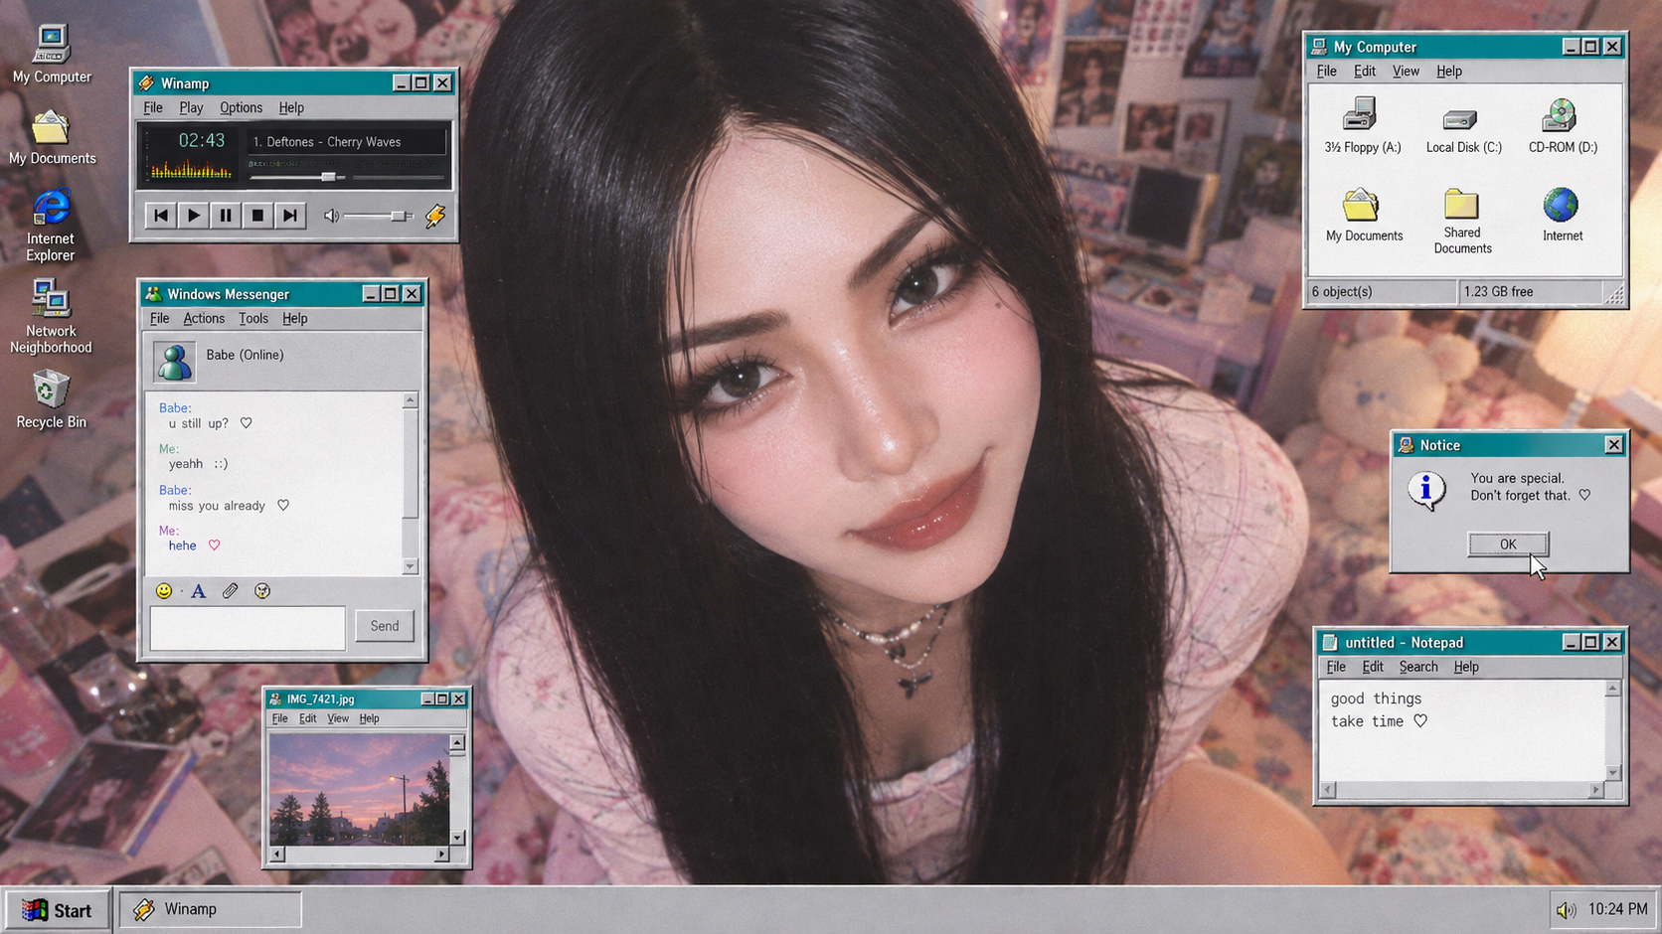Click Messenger's round face icon next to the paperclip
Screen dimensions: 1662x934
[x=262, y=591]
